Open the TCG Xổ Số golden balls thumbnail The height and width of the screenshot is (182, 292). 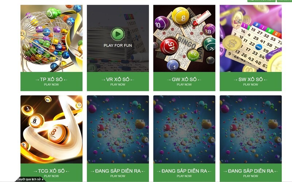pos(51,130)
